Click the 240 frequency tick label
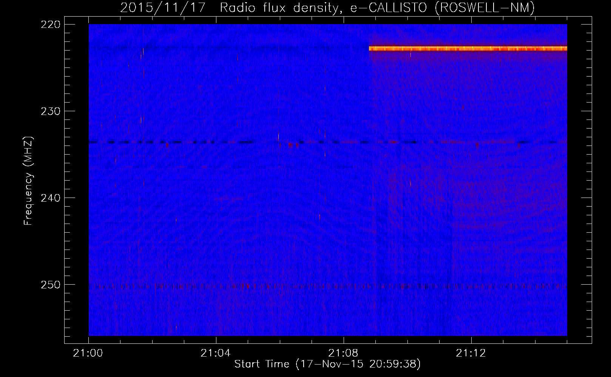The height and width of the screenshot is (377, 611). (50, 198)
